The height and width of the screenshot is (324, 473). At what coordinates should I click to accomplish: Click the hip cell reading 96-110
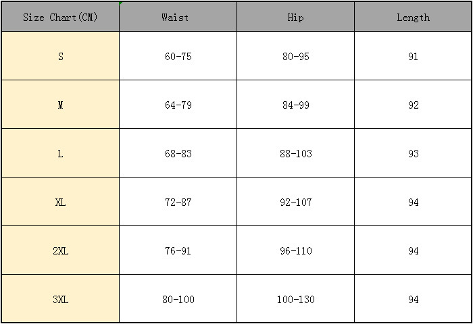(295, 251)
